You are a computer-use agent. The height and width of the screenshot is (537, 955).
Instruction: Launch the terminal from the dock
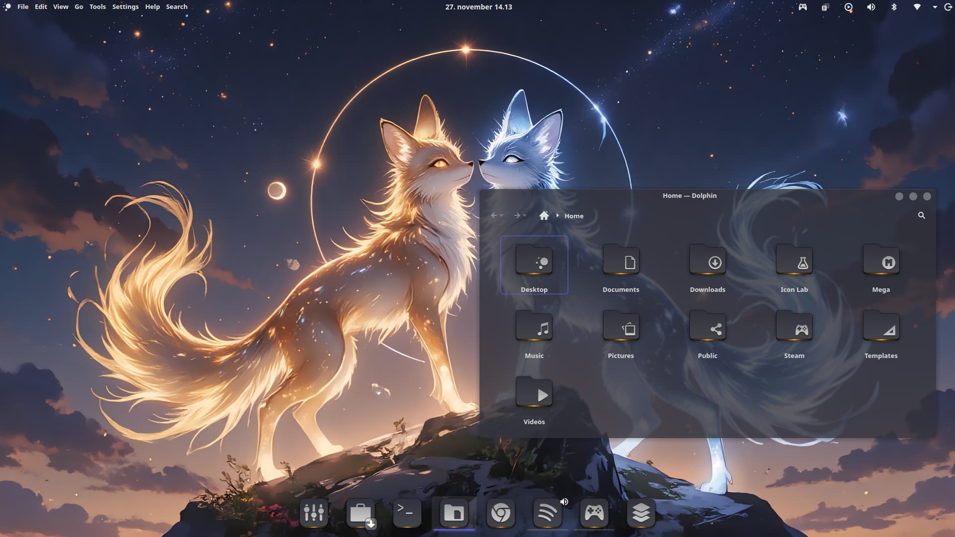(407, 512)
